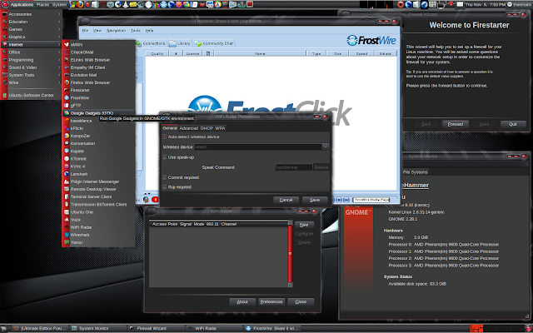This screenshot has width=533, height=333.
Task: Open the mail envelope icon in system tray
Action: (460, 4)
